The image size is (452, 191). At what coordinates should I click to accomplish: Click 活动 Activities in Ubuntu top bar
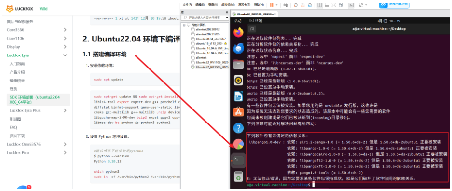pos(238,21)
